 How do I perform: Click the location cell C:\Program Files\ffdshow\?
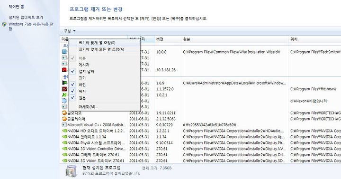[x=314, y=89]
